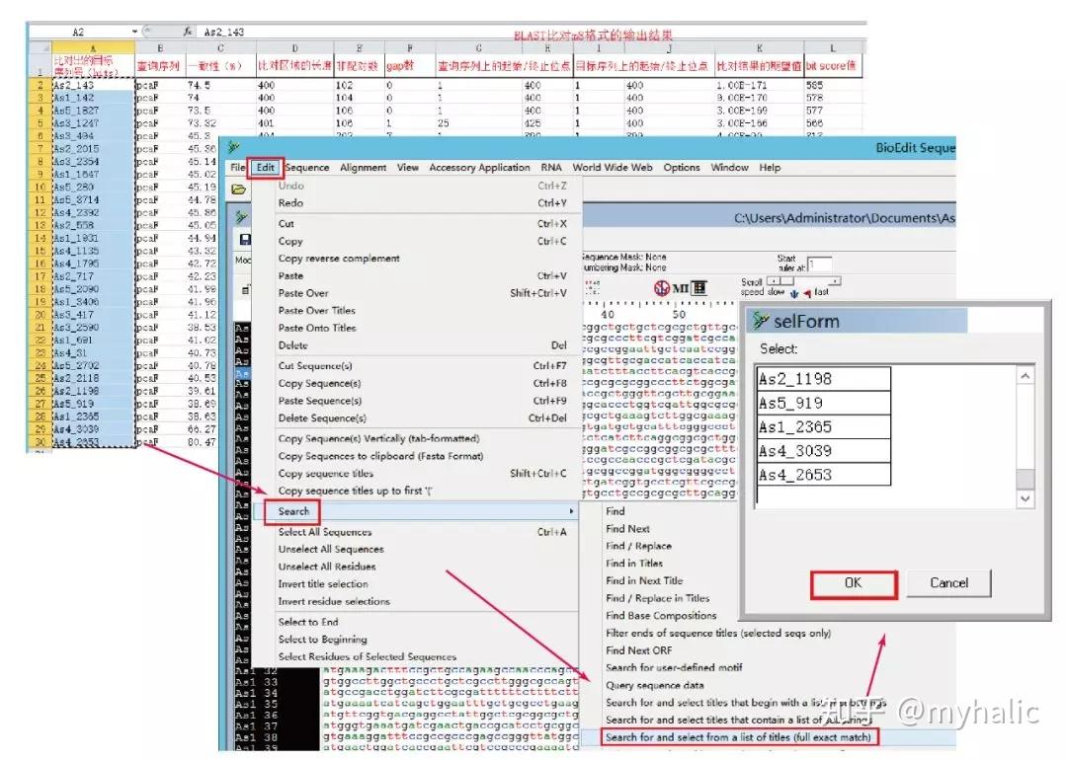Click the MI toolbar button
Viewport: 1067px width, 760px height.
681,288
